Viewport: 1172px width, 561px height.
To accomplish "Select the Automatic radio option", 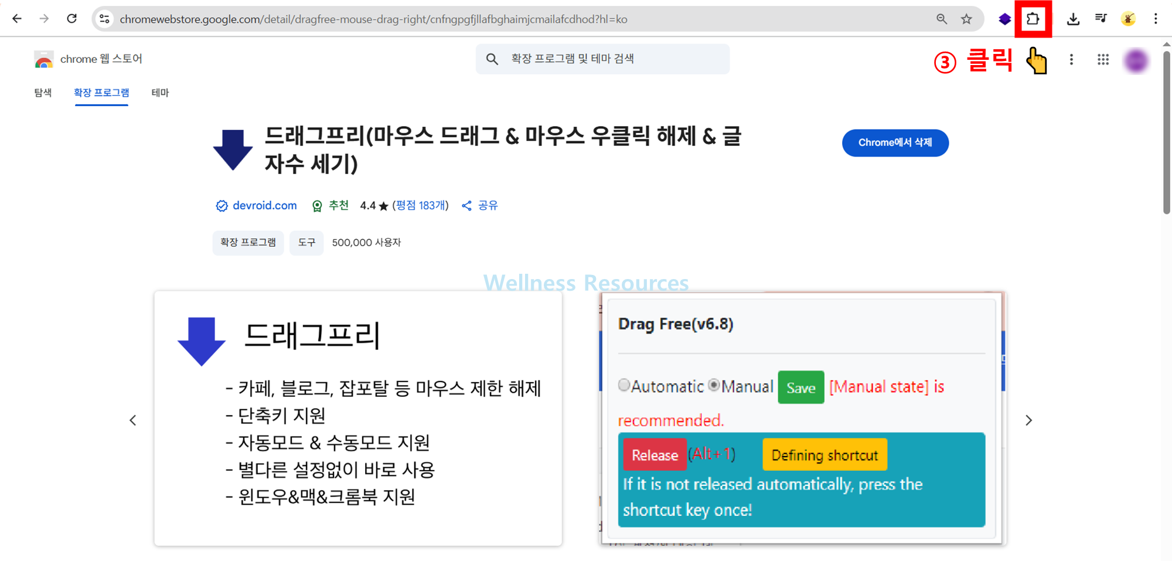I will pyautogui.click(x=624, y=385).
